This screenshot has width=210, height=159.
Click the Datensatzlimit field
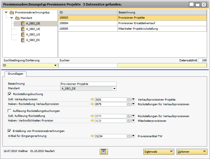click(x=202, y=60)
